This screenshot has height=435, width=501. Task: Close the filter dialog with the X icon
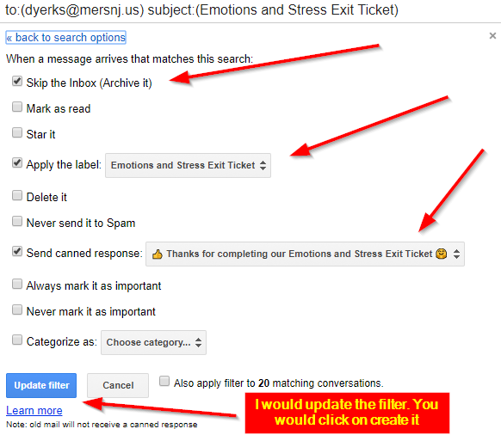tap(492, 36)
